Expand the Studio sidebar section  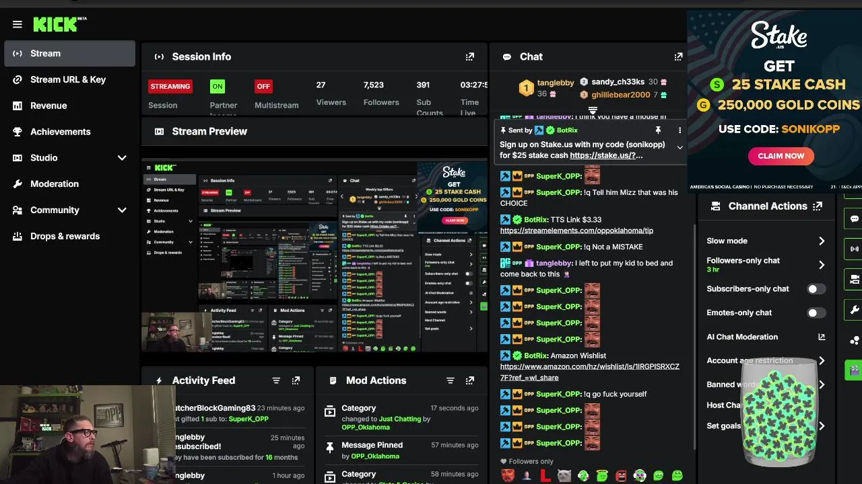coord(122,158)
